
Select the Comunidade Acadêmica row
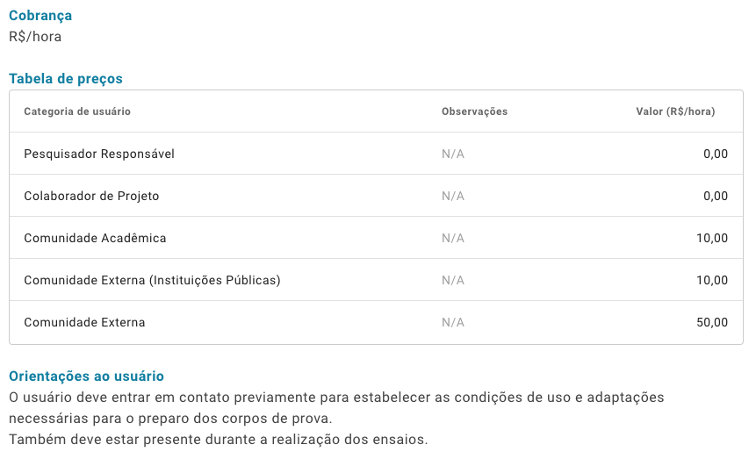pos(376,238)
